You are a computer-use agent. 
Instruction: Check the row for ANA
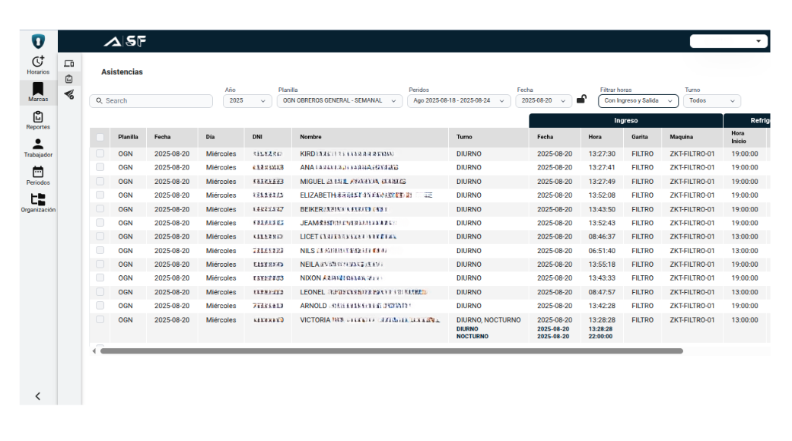[x=100, y=167]
